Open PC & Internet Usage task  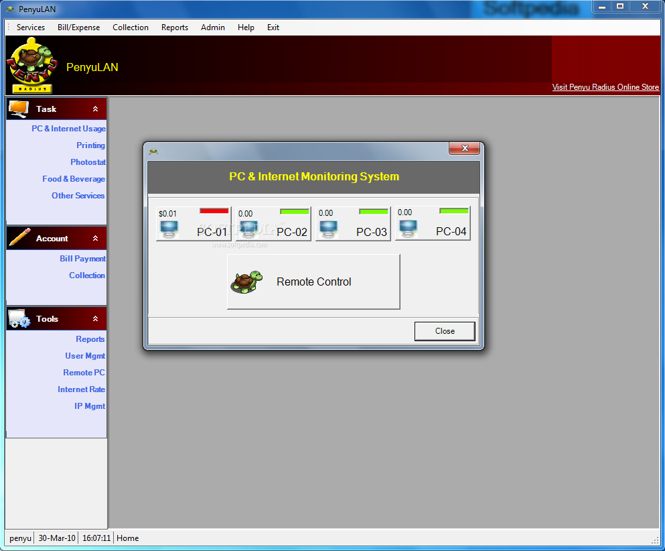pyautogui.click(x=69, y=129)
